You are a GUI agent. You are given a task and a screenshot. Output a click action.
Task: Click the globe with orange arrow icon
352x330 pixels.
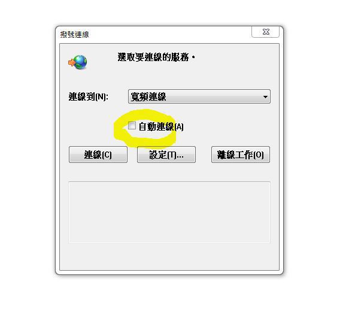78,62
